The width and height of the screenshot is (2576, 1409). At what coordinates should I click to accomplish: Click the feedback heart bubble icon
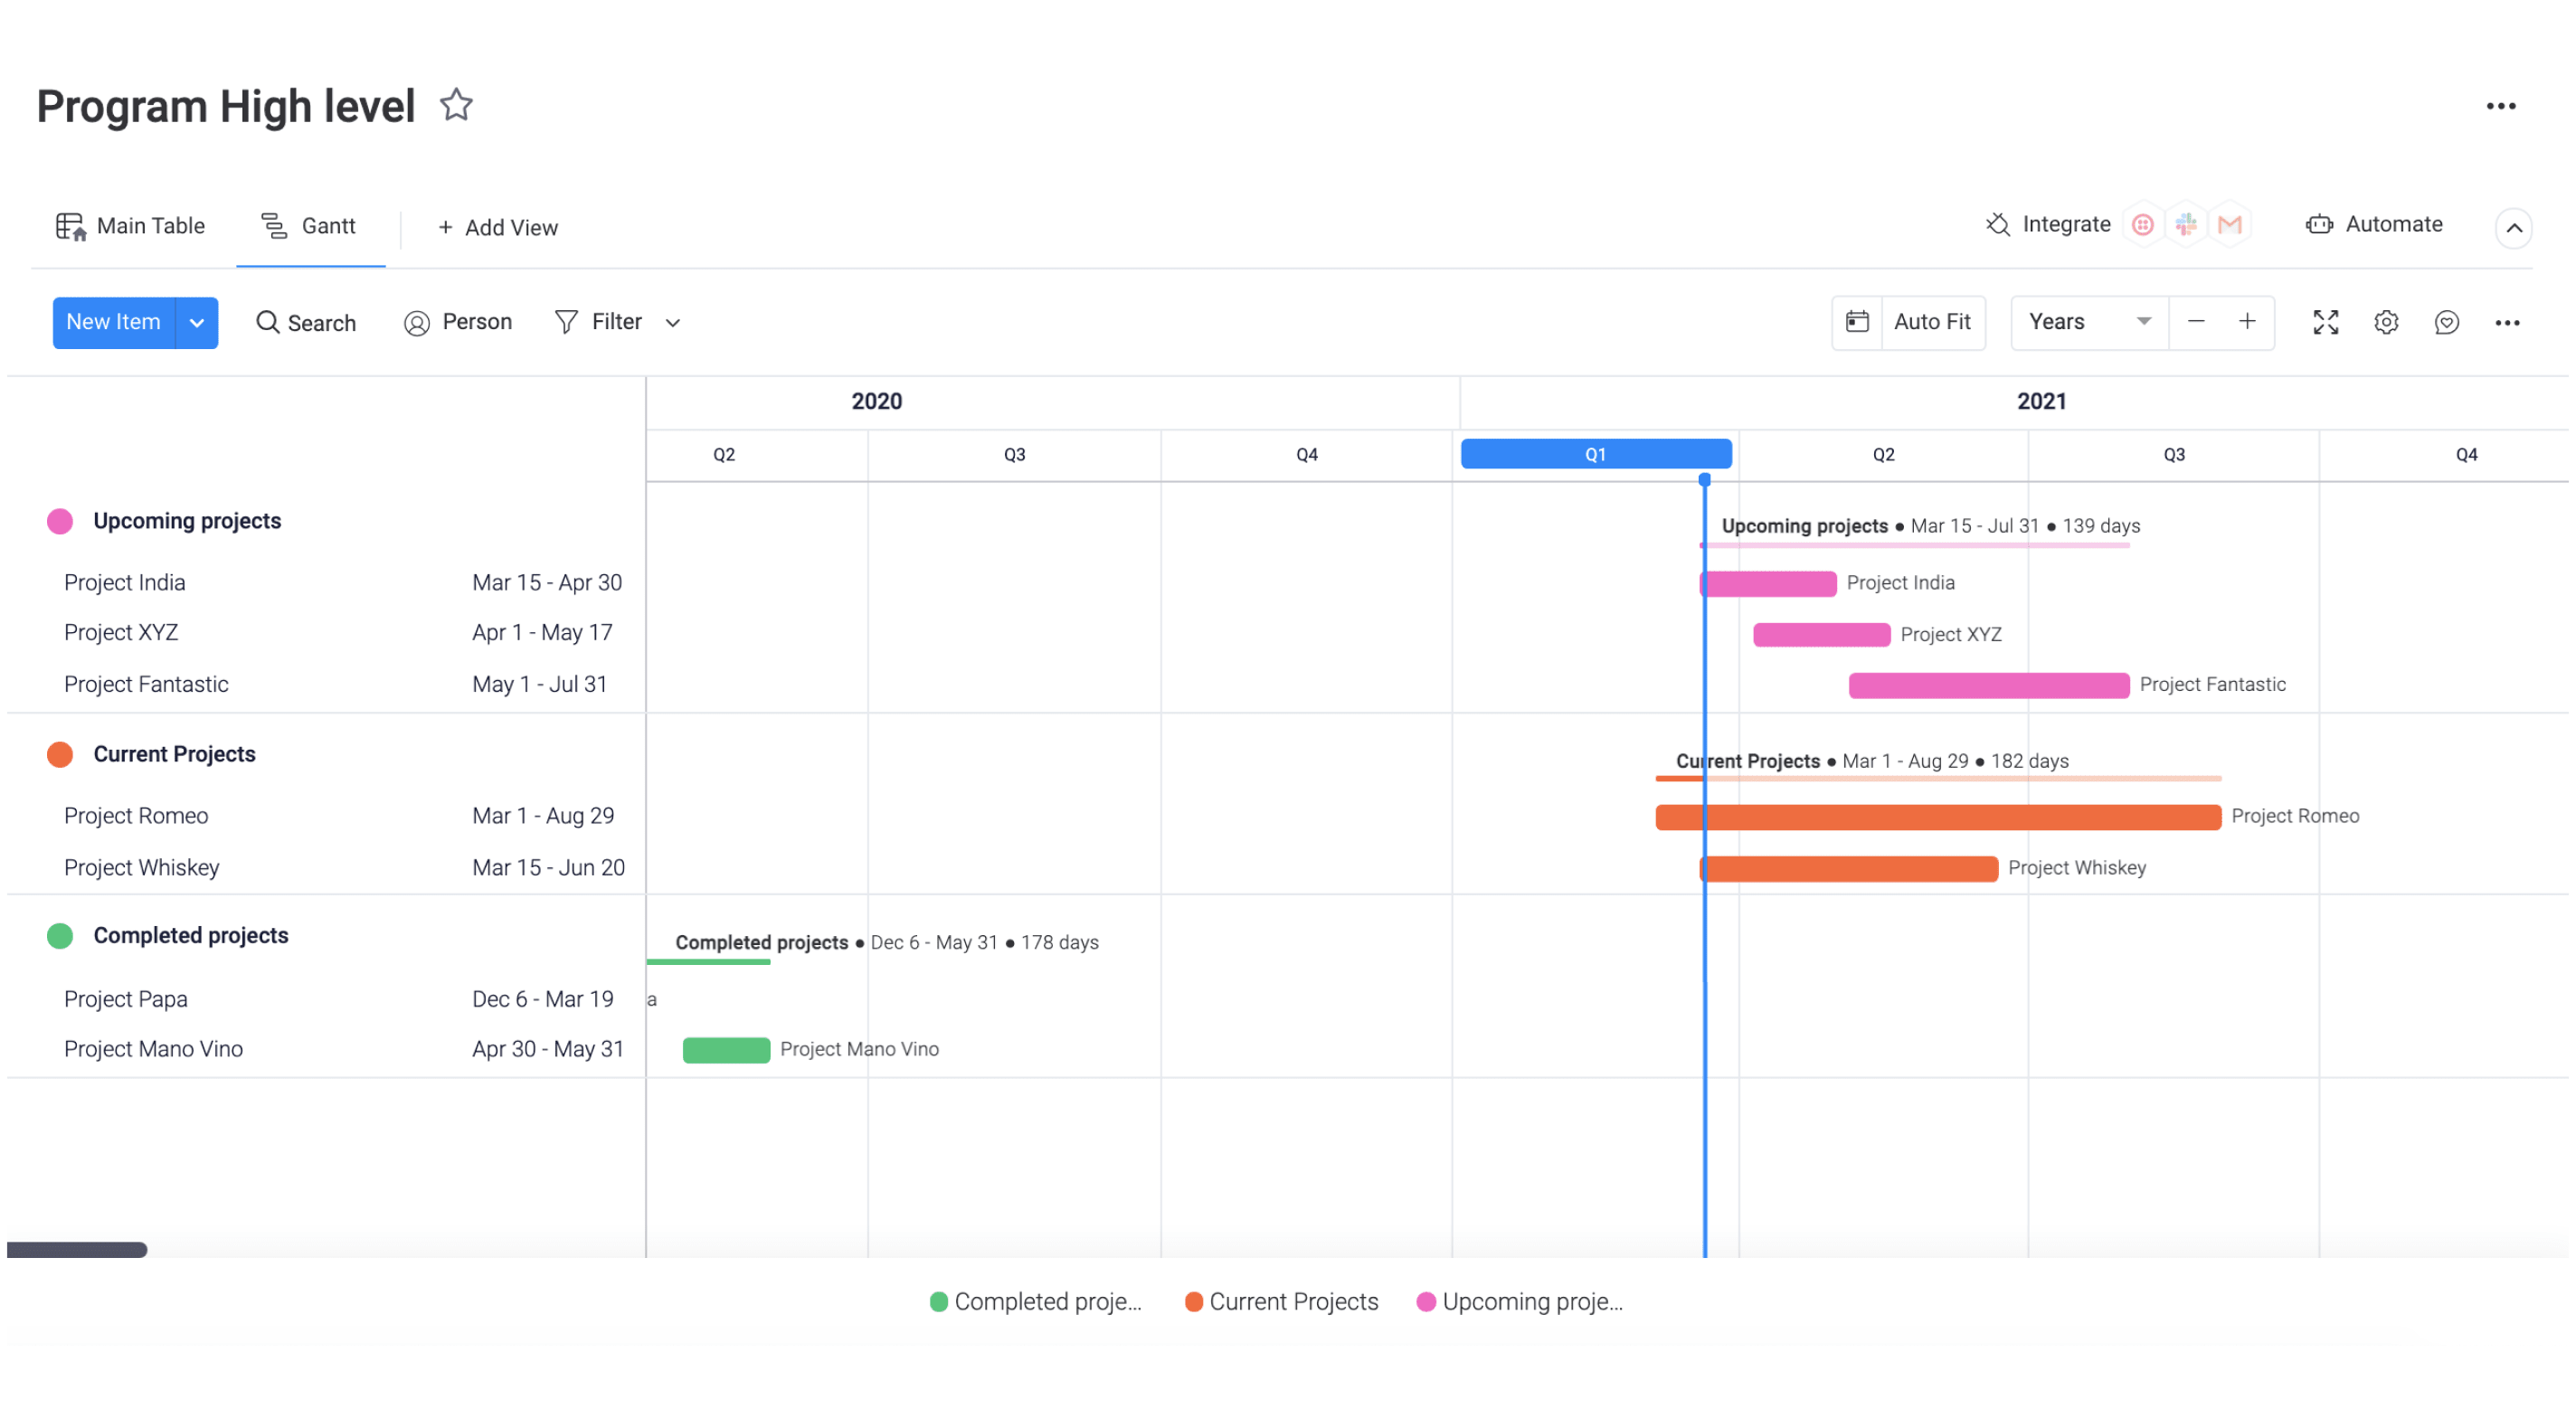tap(2446, 322)
